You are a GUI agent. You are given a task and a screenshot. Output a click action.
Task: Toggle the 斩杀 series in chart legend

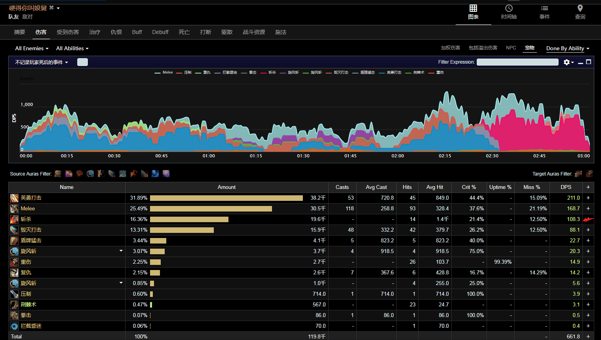pos(268,72)
